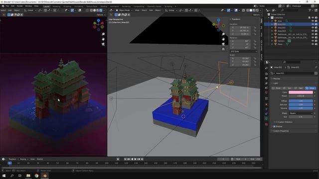Open the Window menu
319x179 pixels.
(x=28, y=6)
